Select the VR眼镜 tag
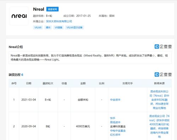 [58, 28]
